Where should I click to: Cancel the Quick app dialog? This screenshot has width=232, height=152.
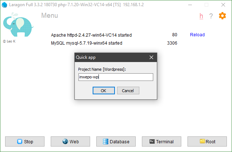point(128,91)
